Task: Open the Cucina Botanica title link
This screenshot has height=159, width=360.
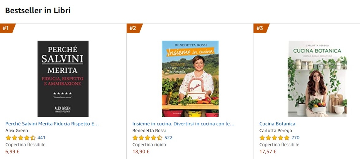Action: click(x=277, y=124)
